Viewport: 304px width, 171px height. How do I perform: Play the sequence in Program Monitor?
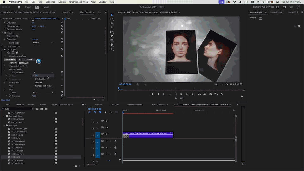[181, 94]
